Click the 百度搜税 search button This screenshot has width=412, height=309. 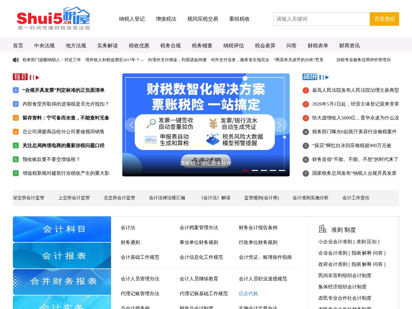pyautogui.click(x=385, y=19)
